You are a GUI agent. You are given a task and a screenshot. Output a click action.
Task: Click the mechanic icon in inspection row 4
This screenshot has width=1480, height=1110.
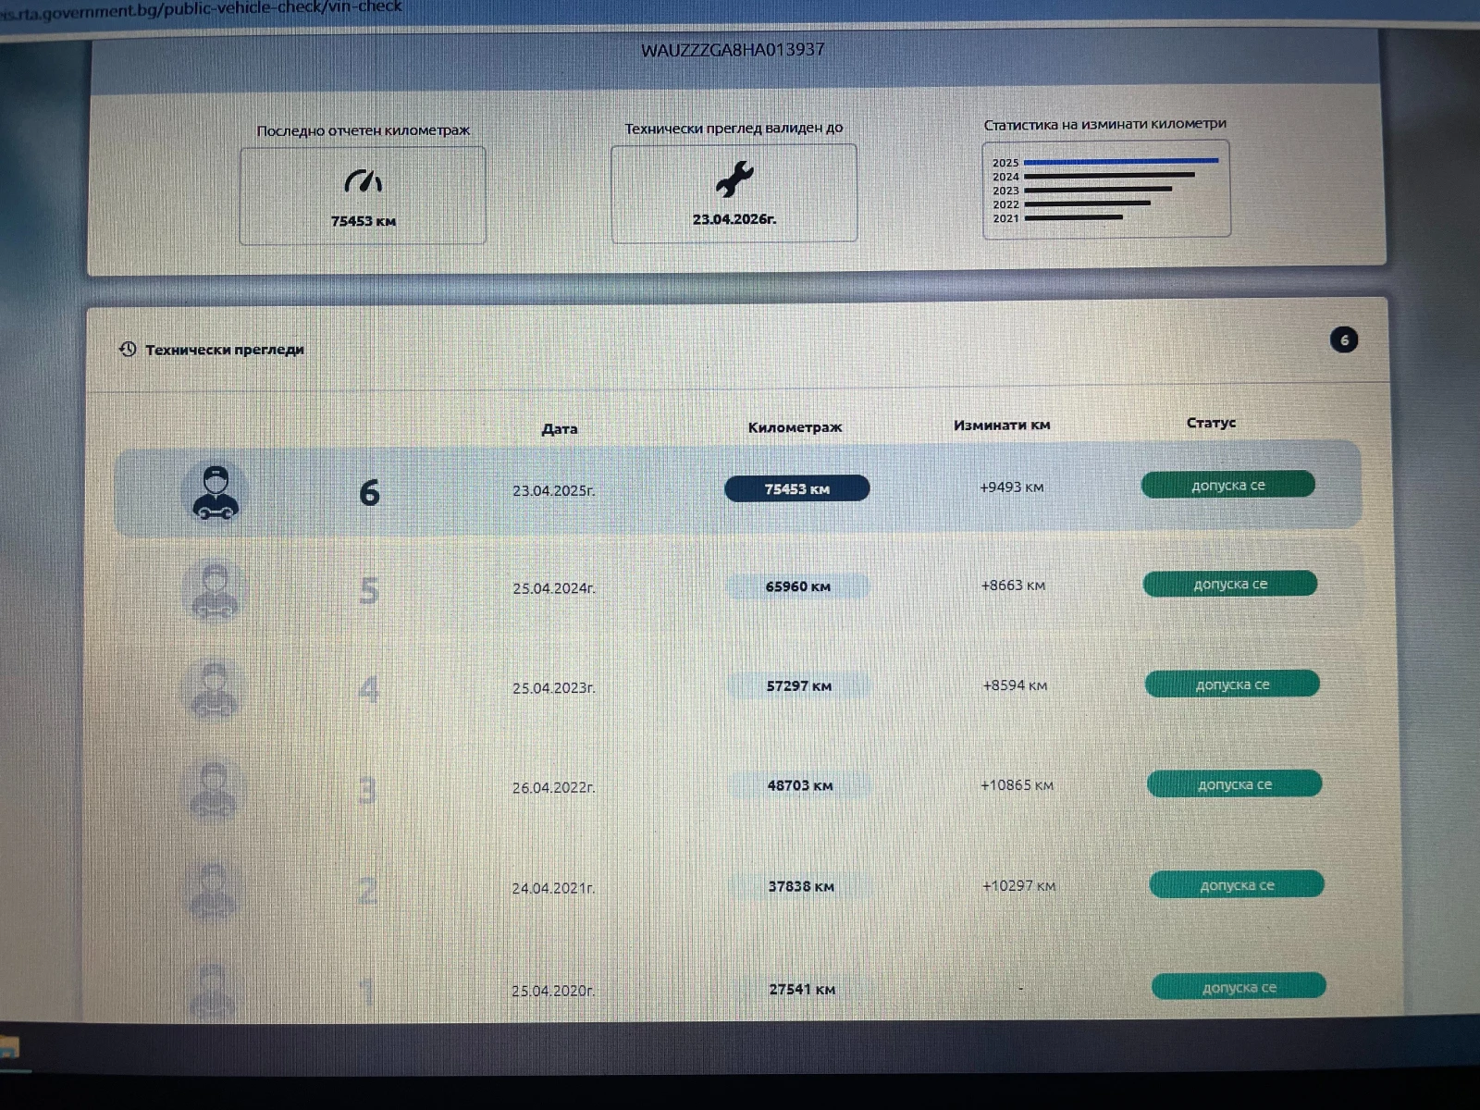214,689
